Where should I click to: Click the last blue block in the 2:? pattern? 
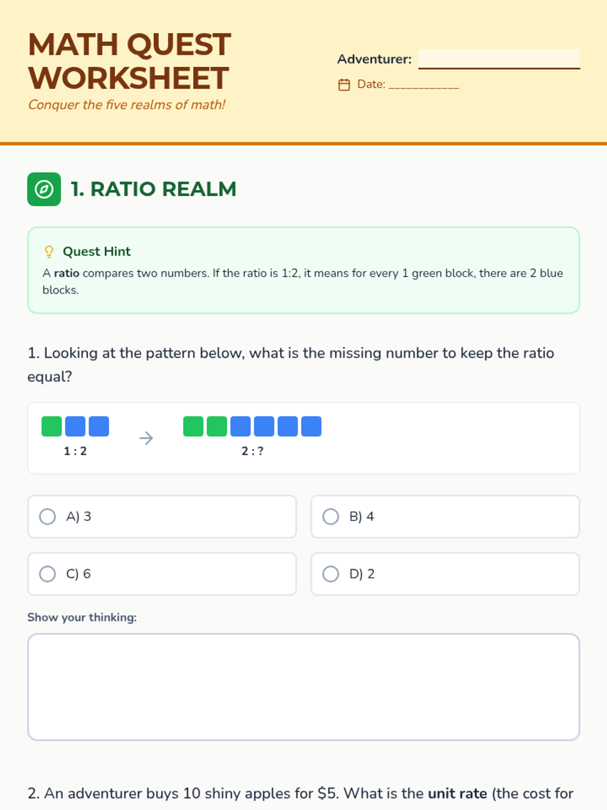click(x=311, y=426)
